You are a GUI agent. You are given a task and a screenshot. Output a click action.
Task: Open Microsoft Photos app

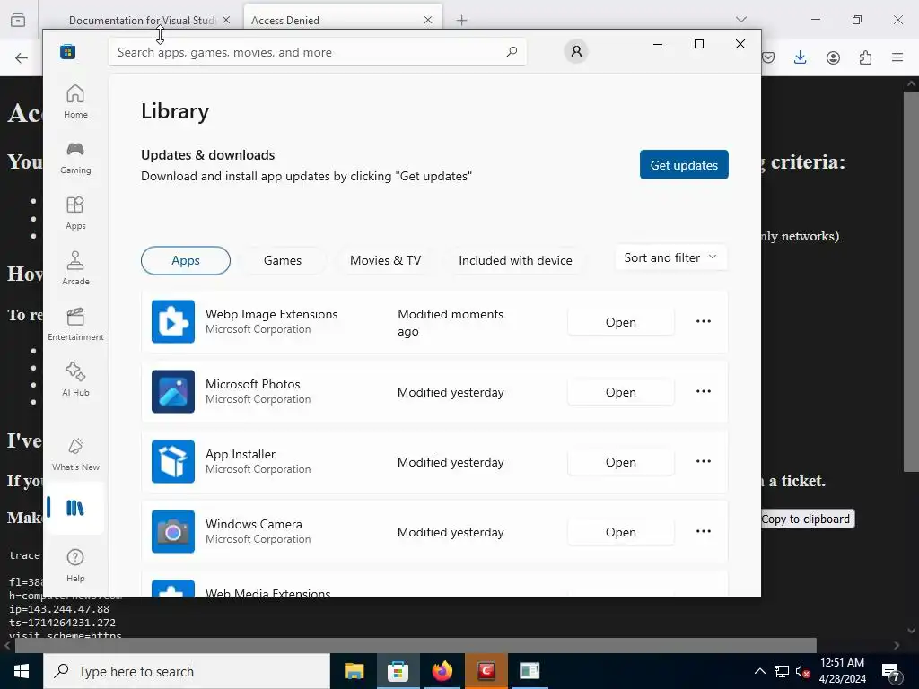(621, 392)
